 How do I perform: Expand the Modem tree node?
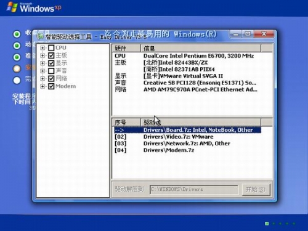click(43, 86)
